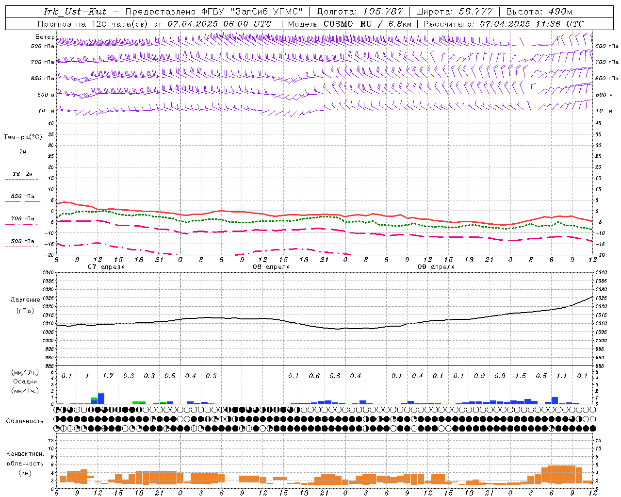Click the '(мм/1ч.)' precipitation unit label
This screenshot has height=497, width=621.
tap(25, 391)
